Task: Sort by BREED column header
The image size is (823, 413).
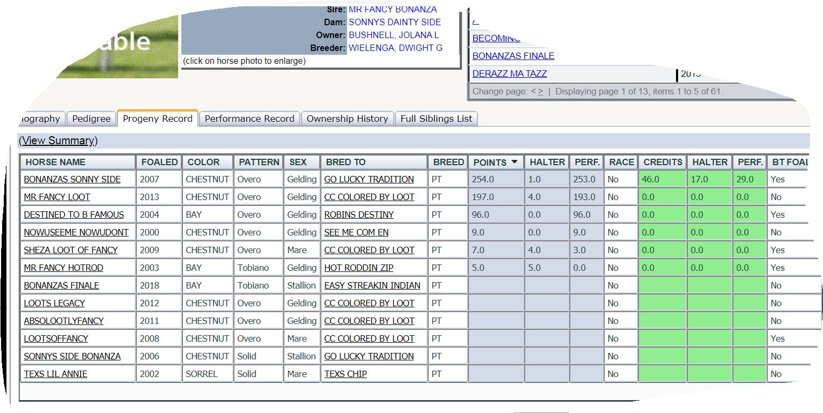Action: (x=449, y=162)
